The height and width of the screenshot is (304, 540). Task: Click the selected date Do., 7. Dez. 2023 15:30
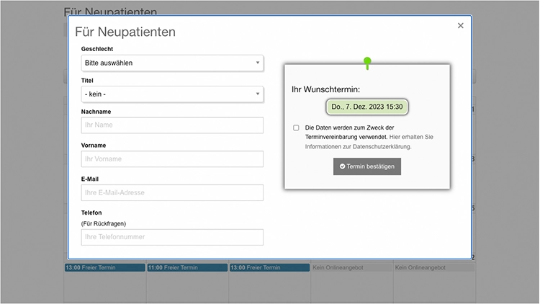[x=367, y=107]
